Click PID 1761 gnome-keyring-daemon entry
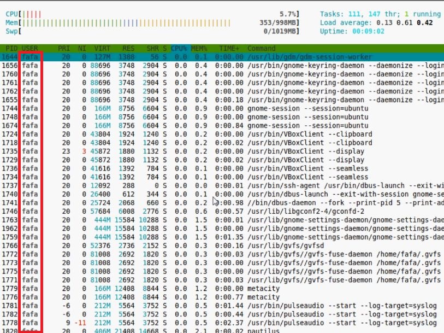444x333 pixels. [10, 83]
